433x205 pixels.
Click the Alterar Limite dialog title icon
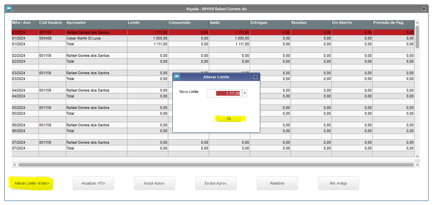[x=177, y=77]
